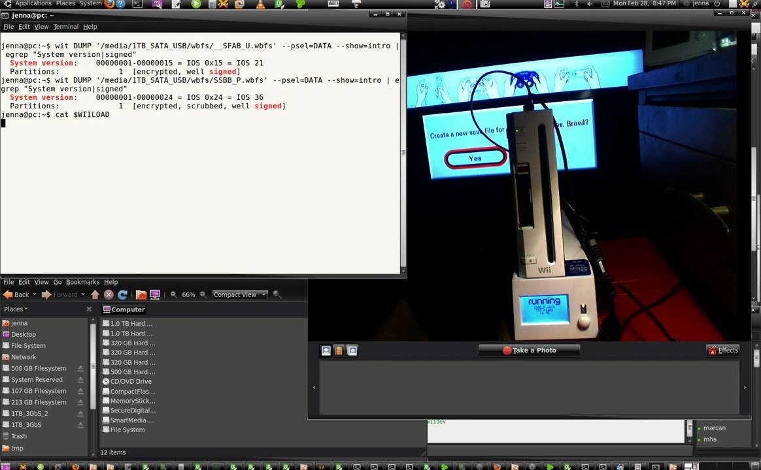Viewport: 761px width, 470px height.
Task: Open the Back history dropdown arrow
Action: (35, 294)
